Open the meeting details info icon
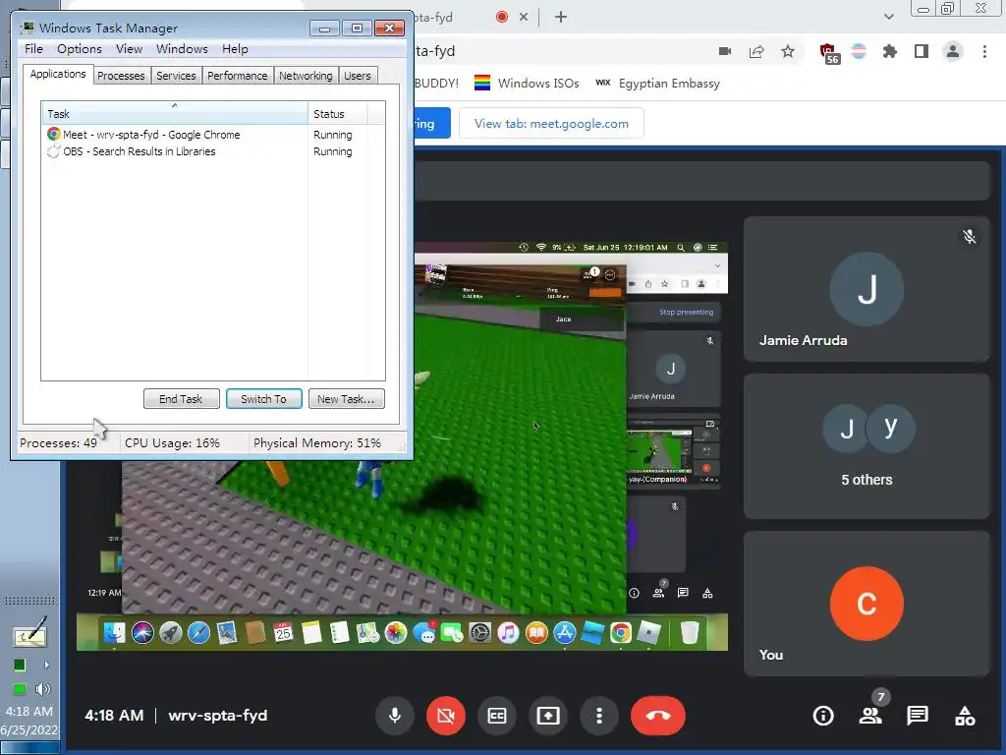 pyautogui.click(x=823, y=716)
